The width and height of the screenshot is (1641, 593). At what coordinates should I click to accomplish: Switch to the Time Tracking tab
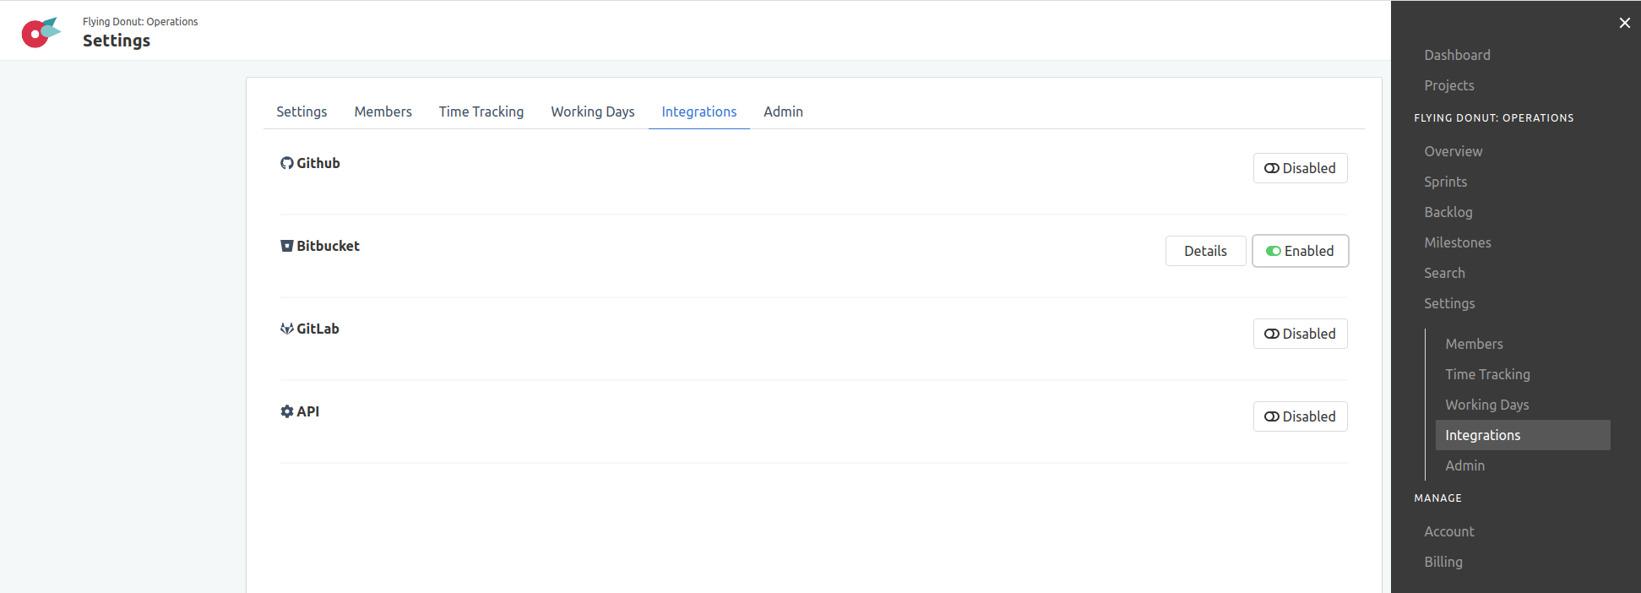[481, 112]
